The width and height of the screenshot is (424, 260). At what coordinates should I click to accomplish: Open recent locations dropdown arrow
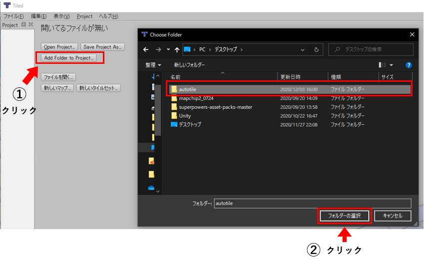168,49
